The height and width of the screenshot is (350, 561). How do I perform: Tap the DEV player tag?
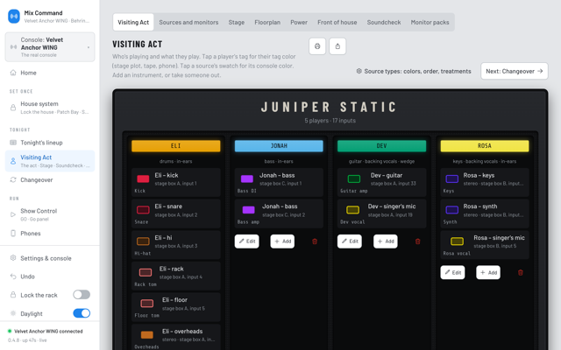pyautogui.click(x=382, y=146)
